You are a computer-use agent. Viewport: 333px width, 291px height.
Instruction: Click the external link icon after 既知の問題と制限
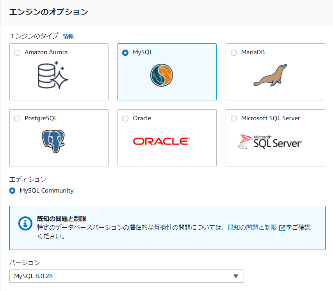282,228
